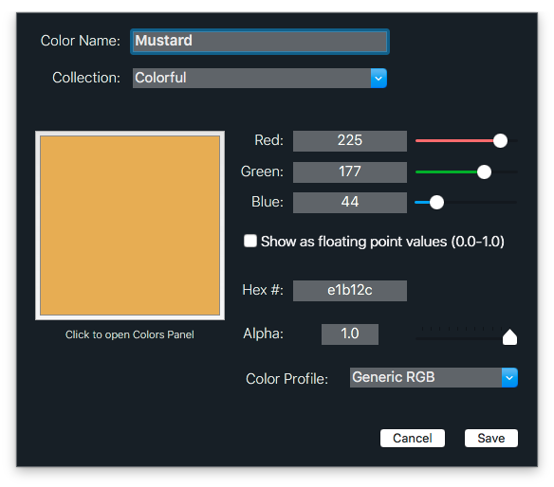Open the Collection dropdown showing Colorful
Screen dimensions: 554x487
tap(260, 78)
